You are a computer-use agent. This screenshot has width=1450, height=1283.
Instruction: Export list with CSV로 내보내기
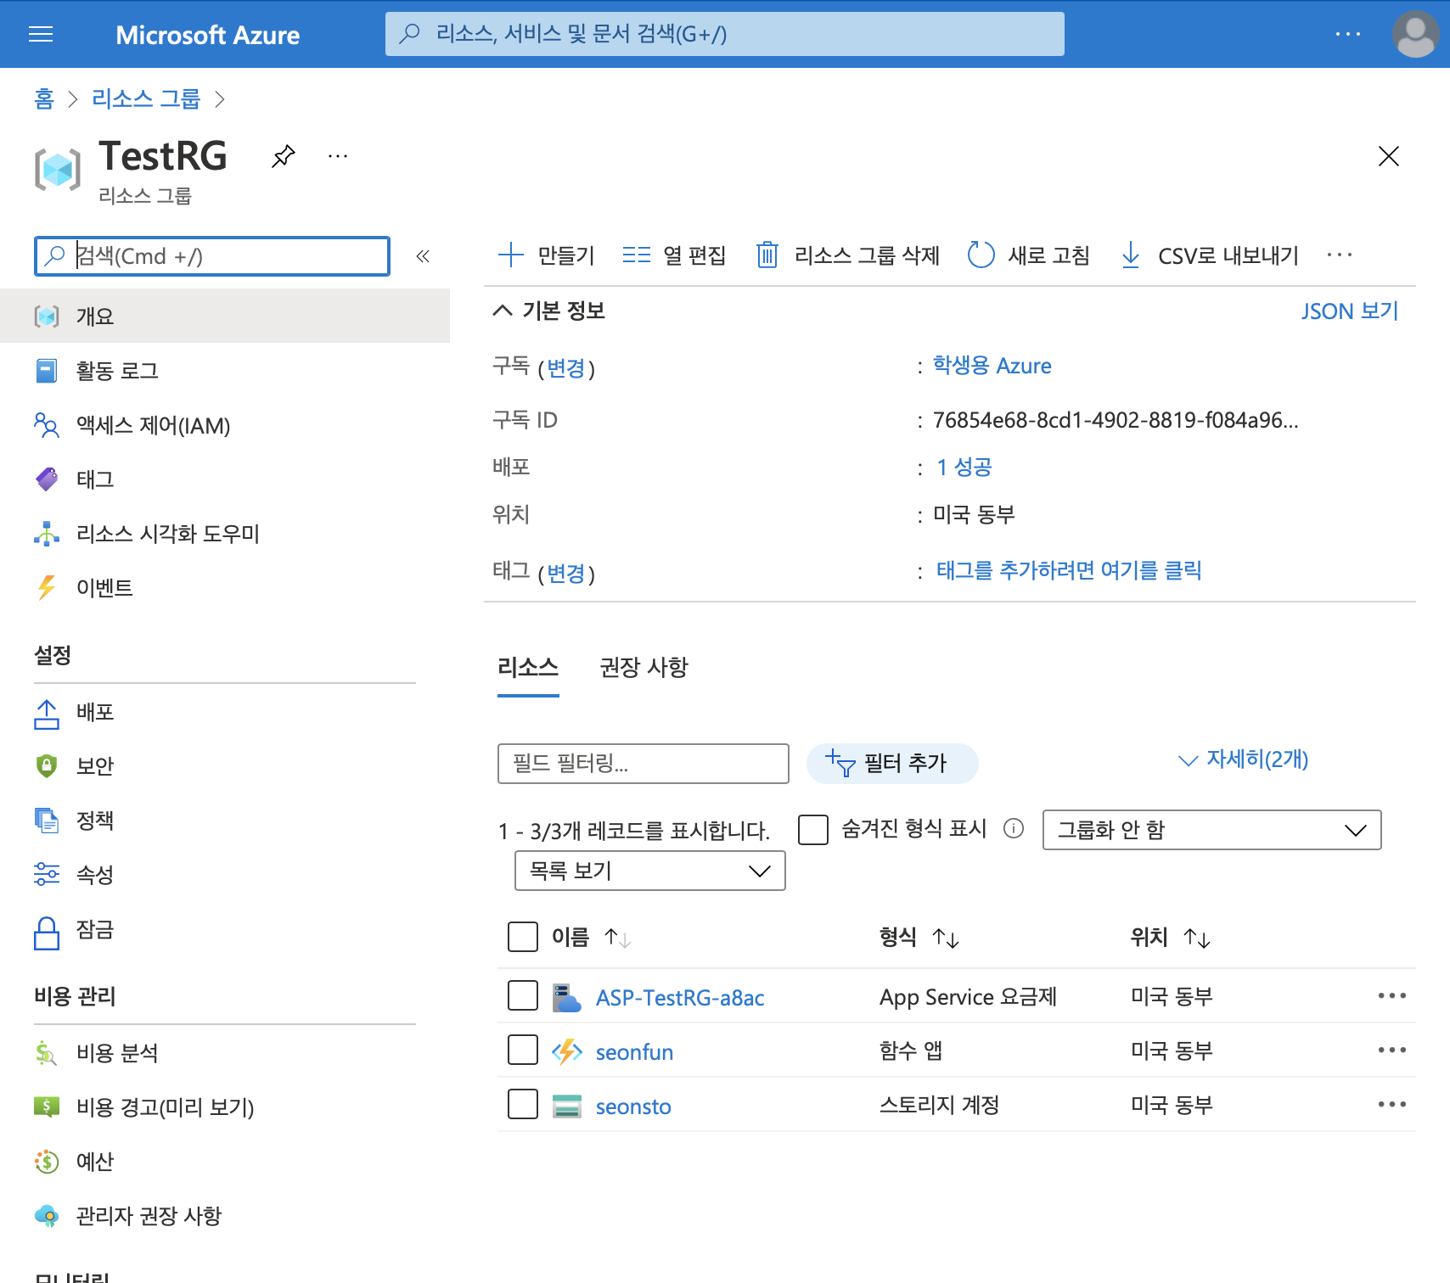[1209, 255]
